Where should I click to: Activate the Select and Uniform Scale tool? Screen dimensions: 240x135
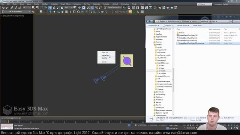[58, 7]
